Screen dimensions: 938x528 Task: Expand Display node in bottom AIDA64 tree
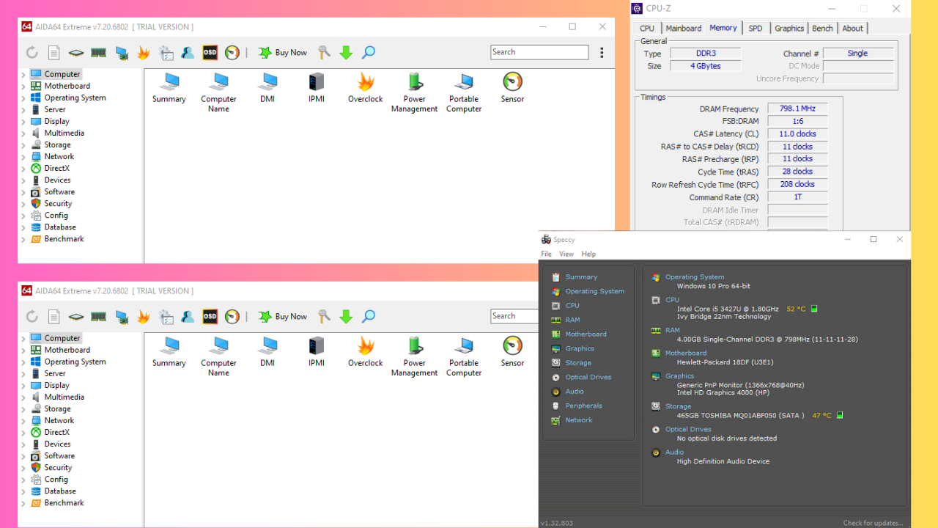click(23, 386)
